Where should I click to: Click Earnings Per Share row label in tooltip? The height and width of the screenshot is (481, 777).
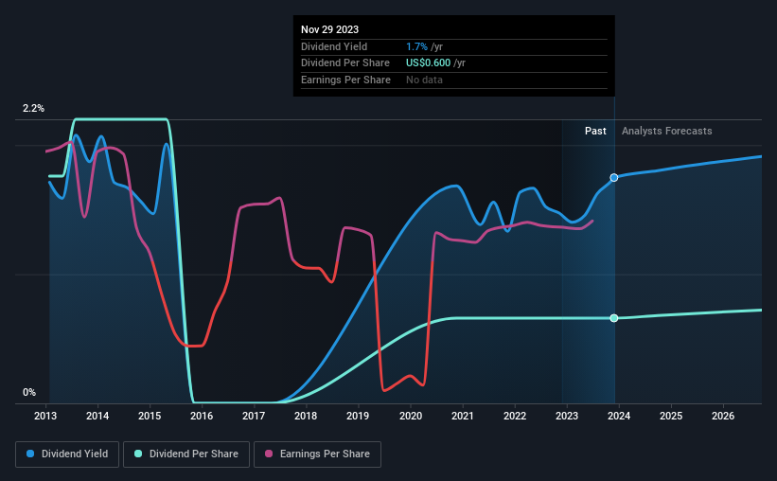click(x=345, y=80)
